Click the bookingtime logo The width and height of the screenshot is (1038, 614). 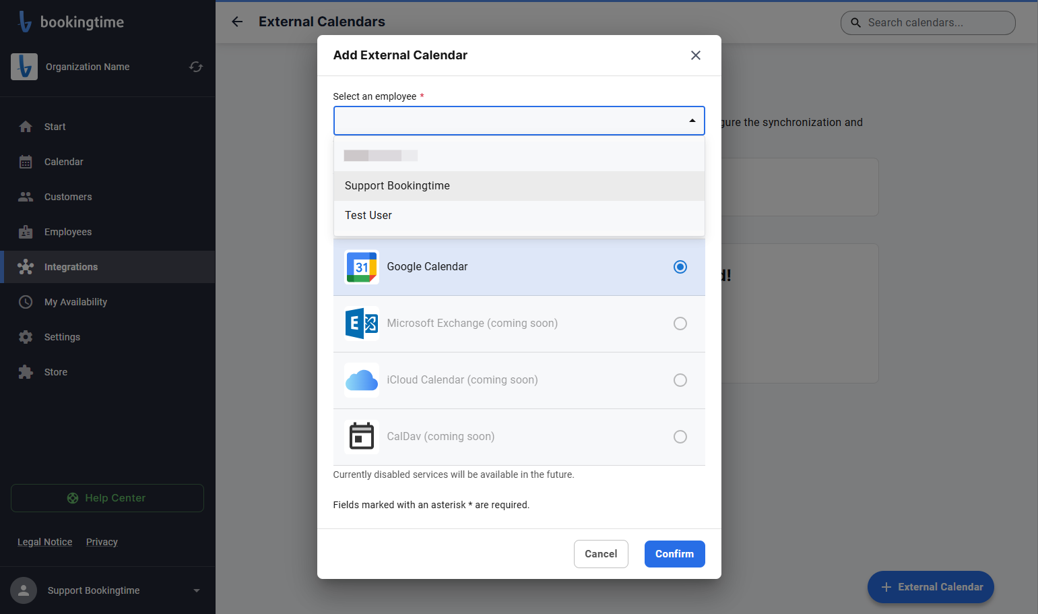(71, 22)
